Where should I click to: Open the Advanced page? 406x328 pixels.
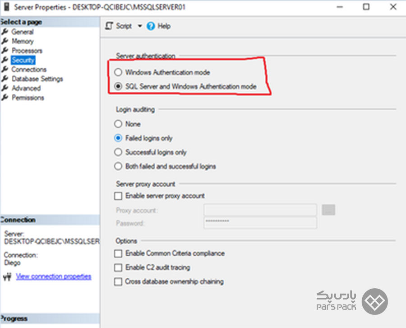(x=26, y=88)
